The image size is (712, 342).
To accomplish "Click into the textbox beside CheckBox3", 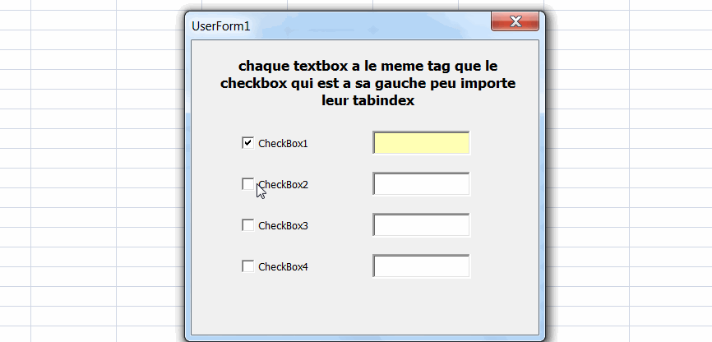I will click(421, 225).
